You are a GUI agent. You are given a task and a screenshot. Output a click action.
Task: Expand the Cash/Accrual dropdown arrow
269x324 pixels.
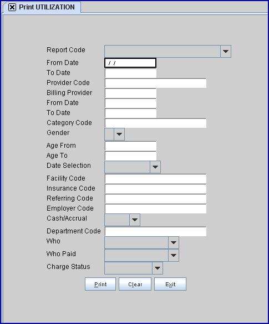[135, 220]
